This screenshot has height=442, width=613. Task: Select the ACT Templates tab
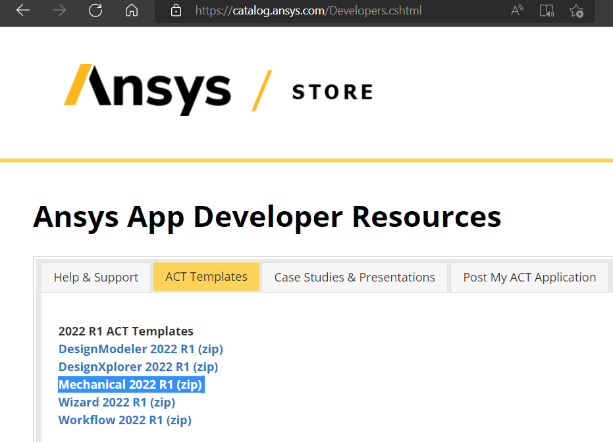207,277
